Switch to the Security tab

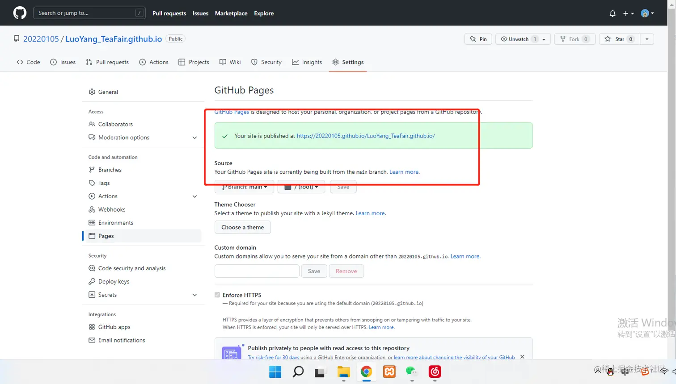[x=266, y=62]
